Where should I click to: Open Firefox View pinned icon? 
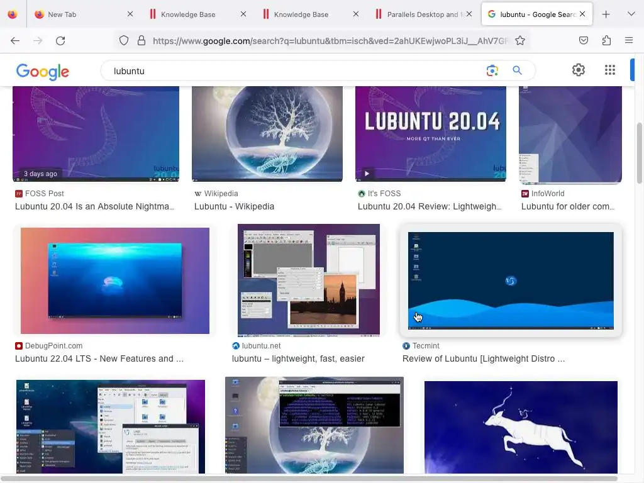point(13,14)
